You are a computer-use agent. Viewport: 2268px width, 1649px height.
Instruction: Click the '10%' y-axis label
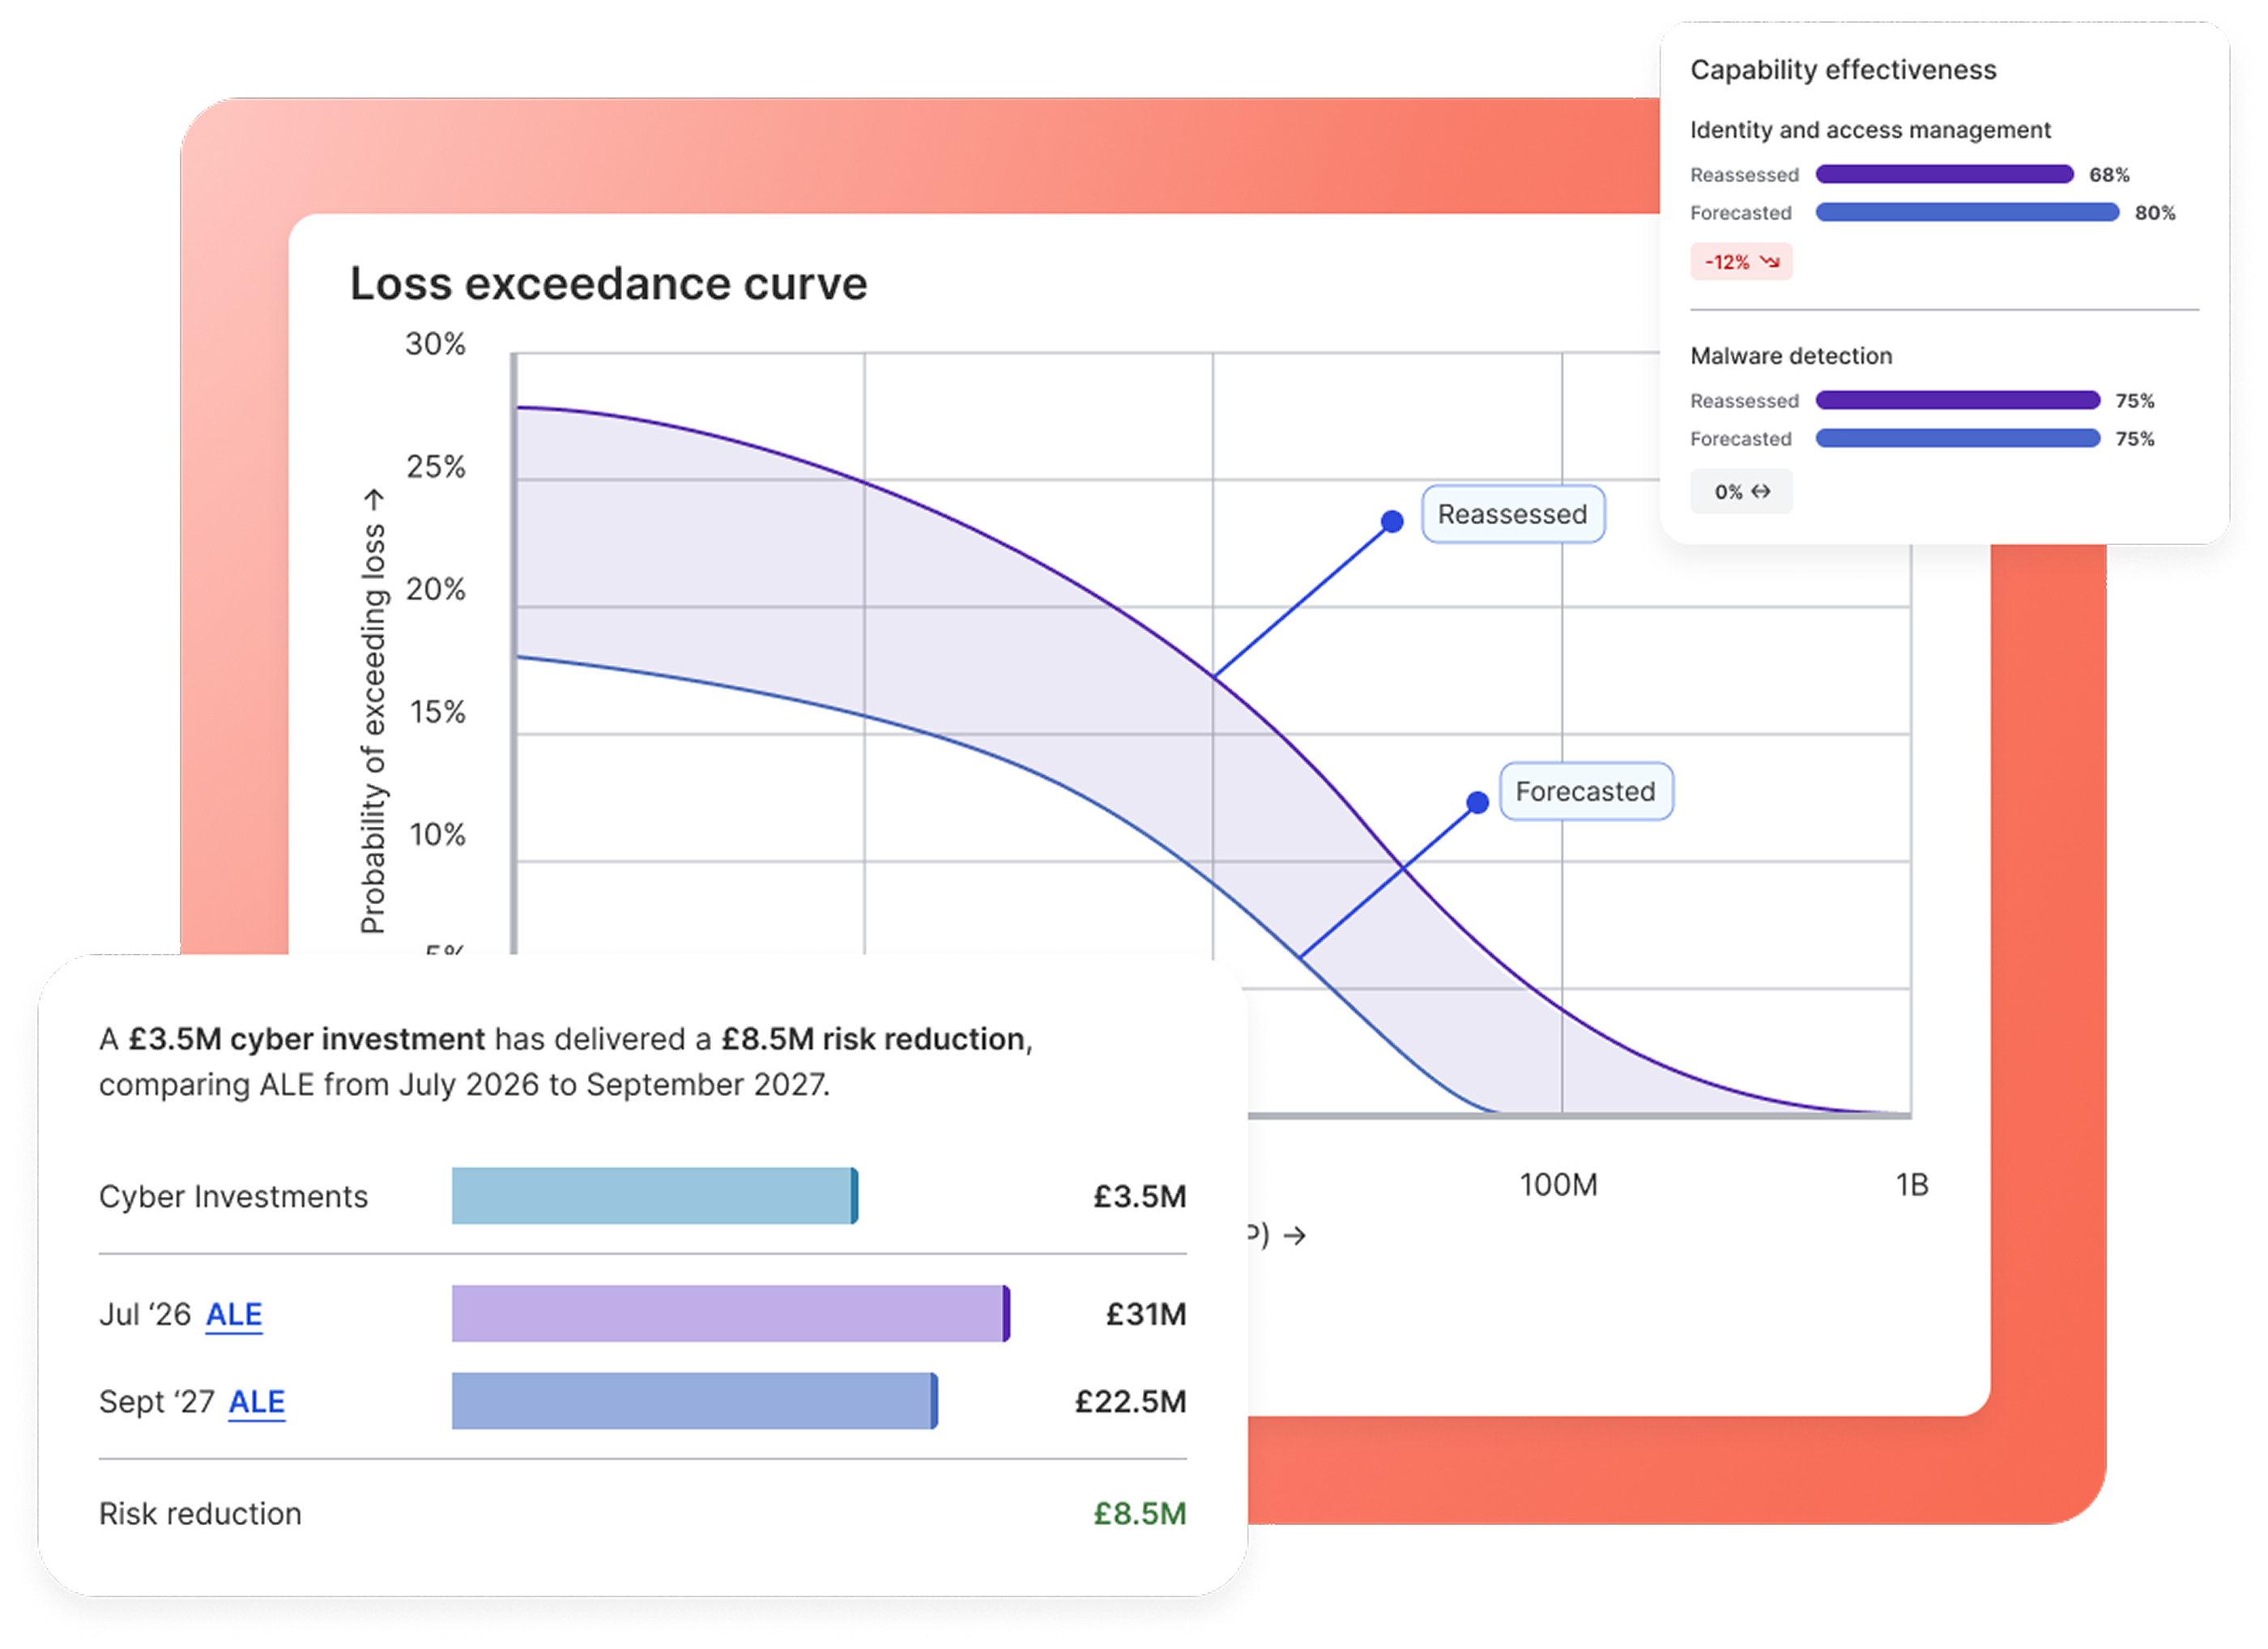(x=437, y=835)
